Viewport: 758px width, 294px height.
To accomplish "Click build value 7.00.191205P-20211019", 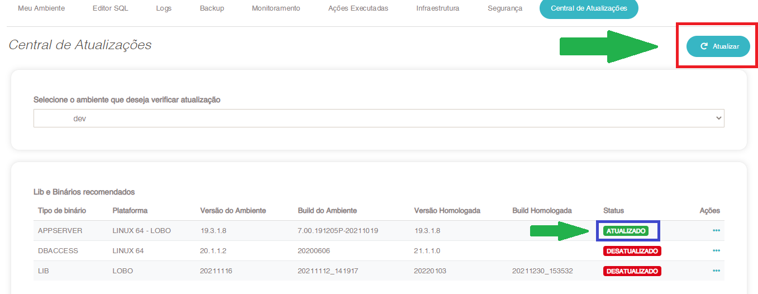I will tap(339, 231).
